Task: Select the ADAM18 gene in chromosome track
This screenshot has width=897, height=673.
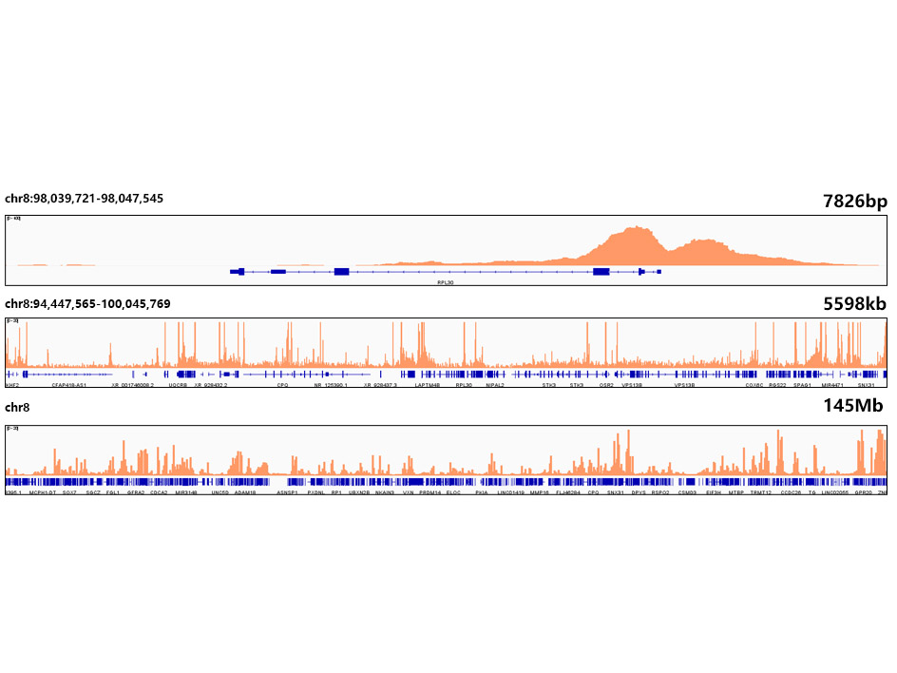Action: (245, 493)
